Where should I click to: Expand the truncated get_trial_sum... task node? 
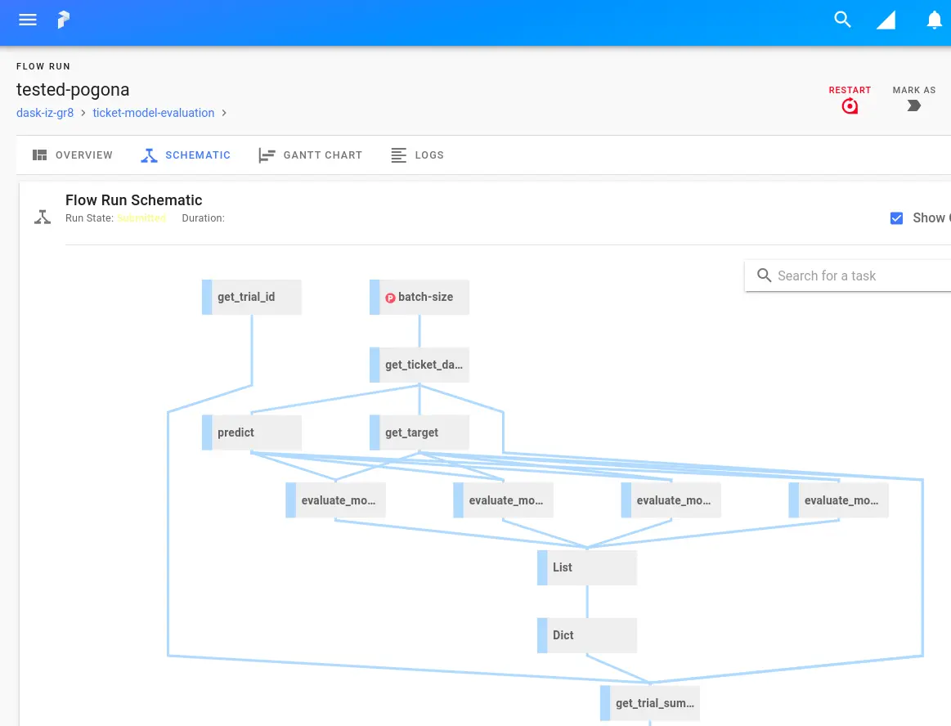[x=650, y=703]
